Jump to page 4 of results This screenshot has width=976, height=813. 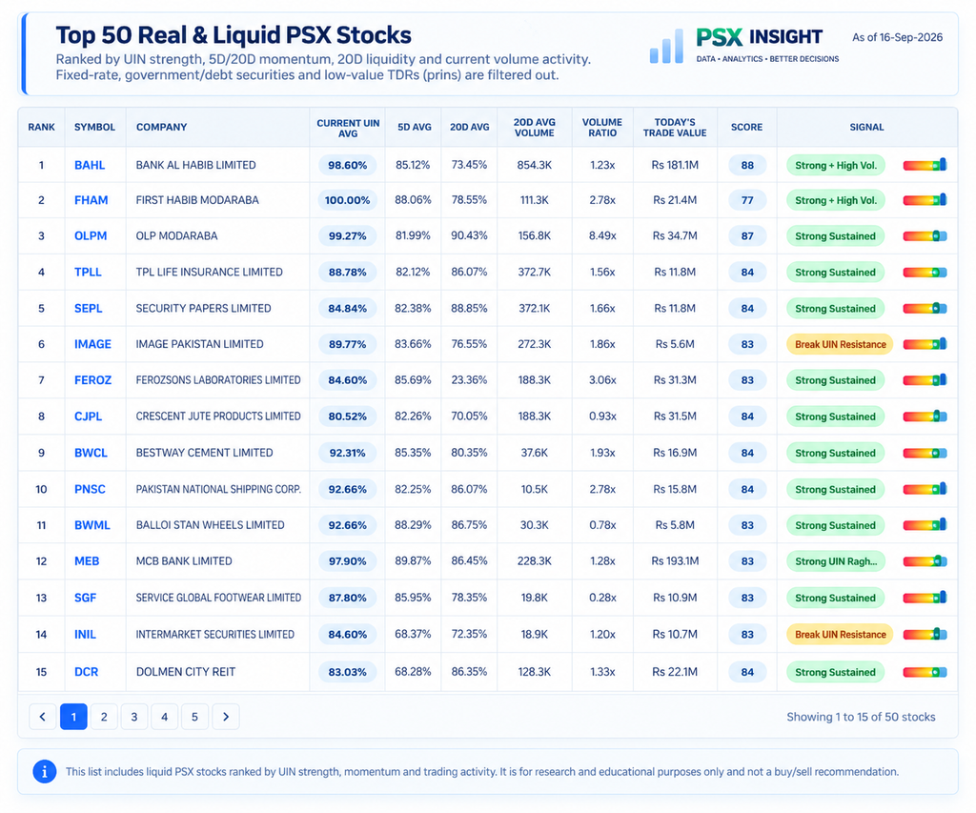tap(164, 717)
